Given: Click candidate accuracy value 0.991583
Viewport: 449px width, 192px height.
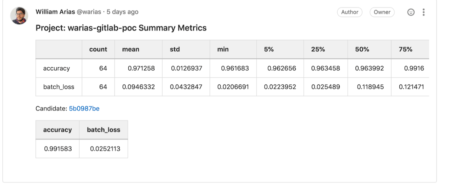Looking at the screenshot, I should 58,149.
